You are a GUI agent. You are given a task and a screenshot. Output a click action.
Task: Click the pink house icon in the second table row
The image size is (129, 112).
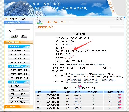120,98
